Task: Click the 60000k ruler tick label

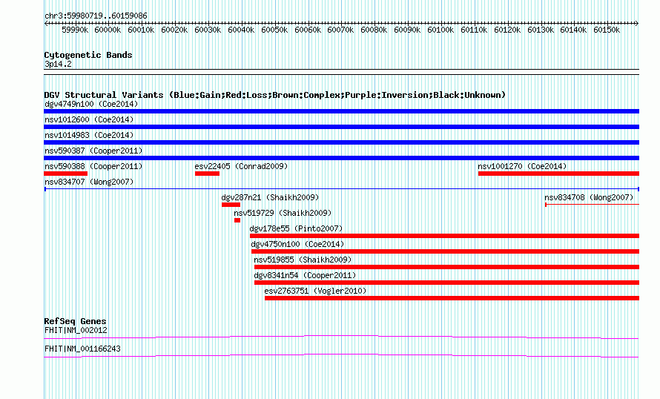Action: [x=108, y=30]
